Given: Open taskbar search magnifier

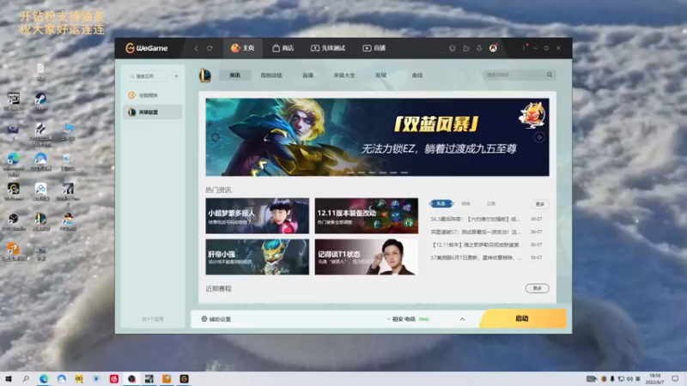Looking at the screenshot, I should [x=26, y=378].
